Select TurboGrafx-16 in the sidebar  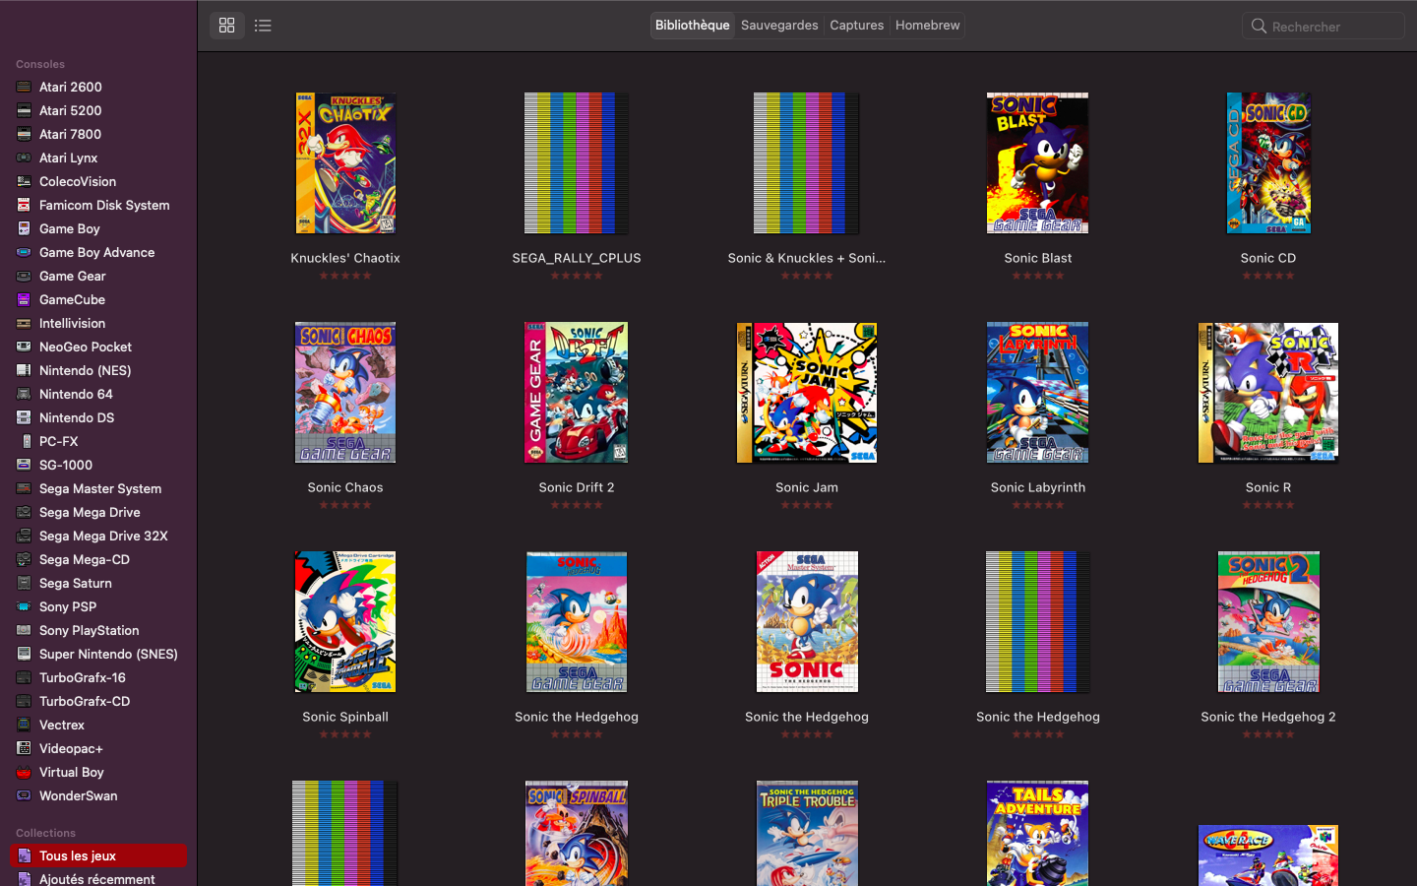(98, 677)
